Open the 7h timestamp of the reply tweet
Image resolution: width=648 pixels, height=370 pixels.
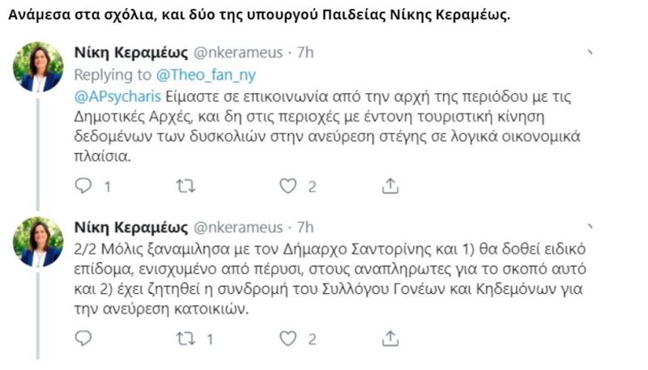pyautogui.click(x=305, y=53)
